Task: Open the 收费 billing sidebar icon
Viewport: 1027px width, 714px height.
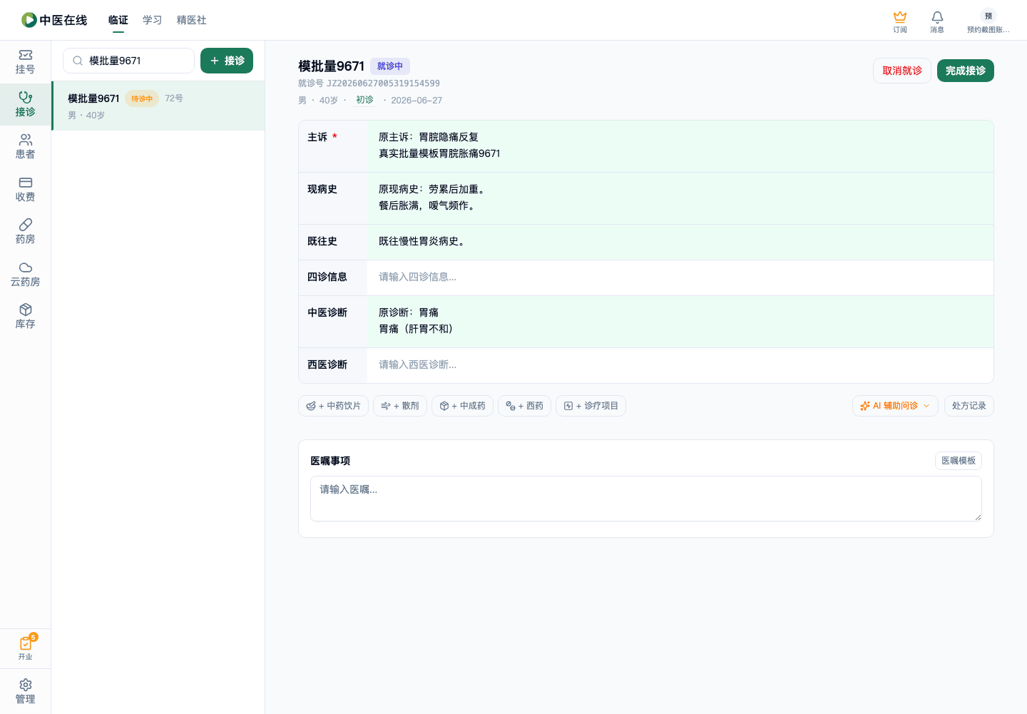Action: 25,189
